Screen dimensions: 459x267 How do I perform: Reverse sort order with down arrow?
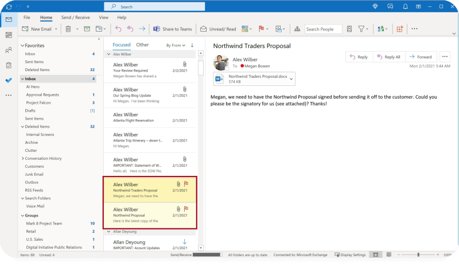[192, 45]
